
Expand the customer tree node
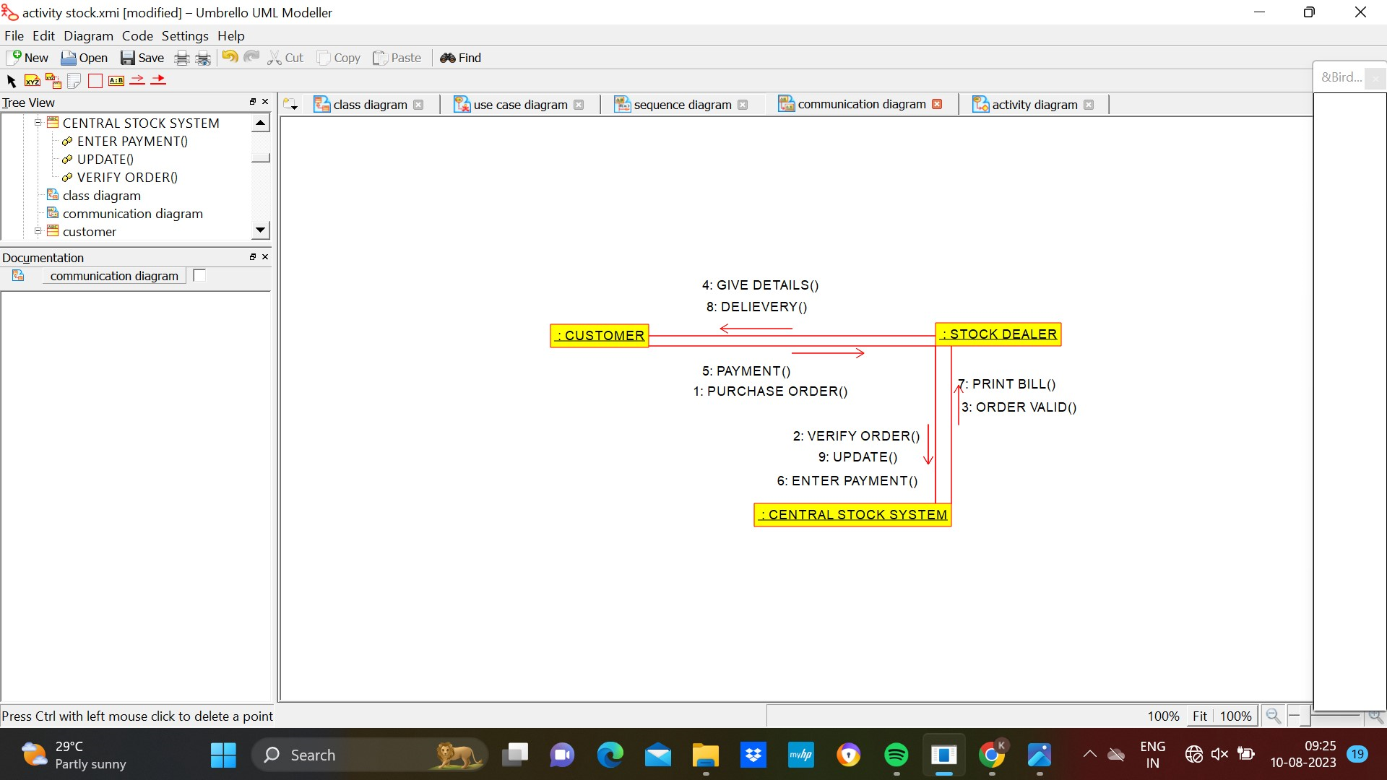(38, 231)
